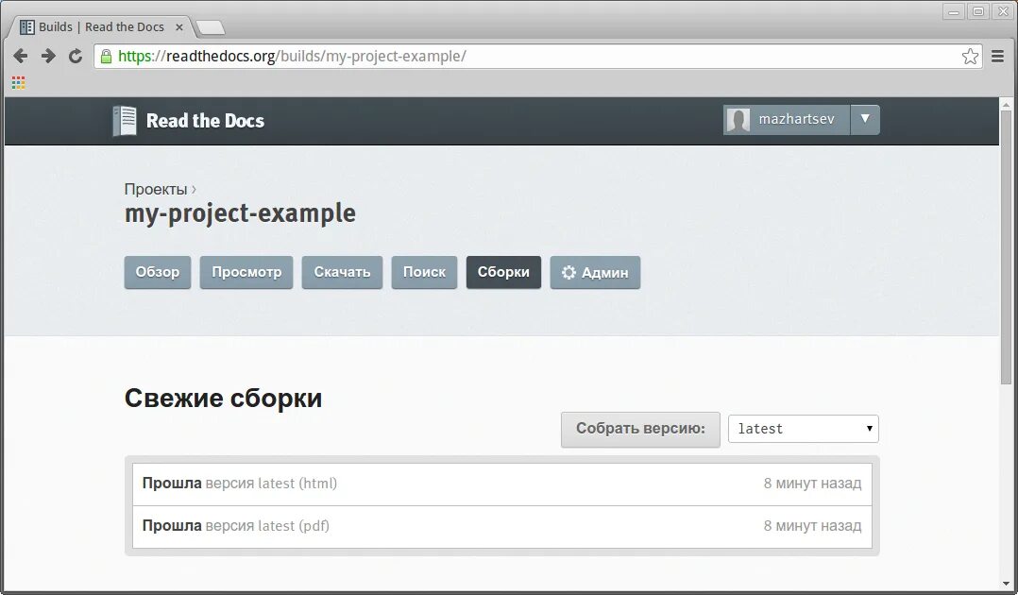Click the Read the Docs book logo
This screenshot has width=1018, height=595.
pyautogui.click(x=125, y=121)
